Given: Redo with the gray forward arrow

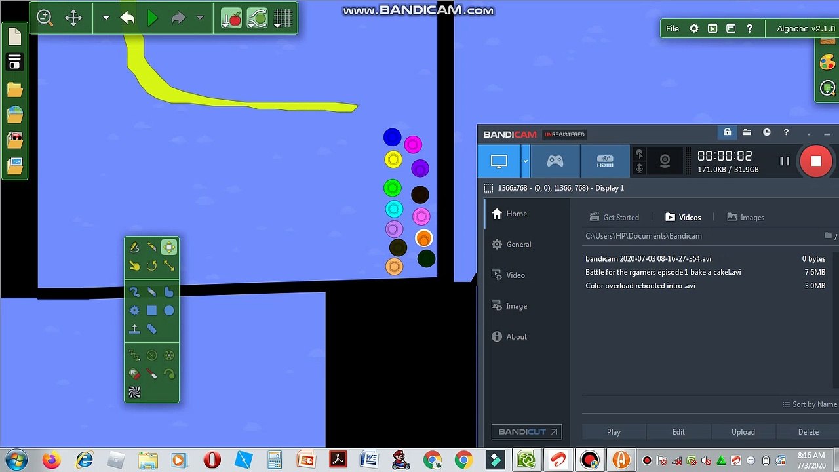Looking at the screenshot, I should (178, 18).
